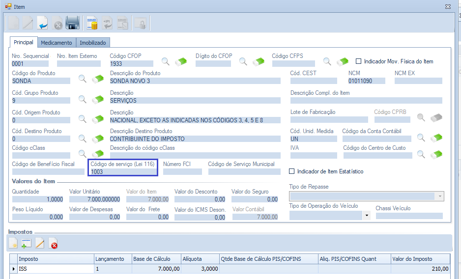Check the Indicador de Item Estatístico box
This screenshot has width=461, height=279.
(292, 171)
